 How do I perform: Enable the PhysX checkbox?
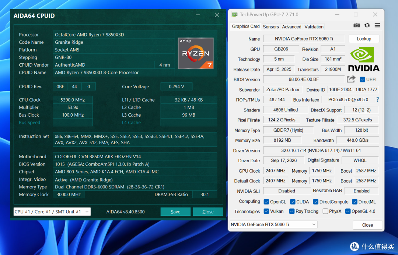pos(325,211)
